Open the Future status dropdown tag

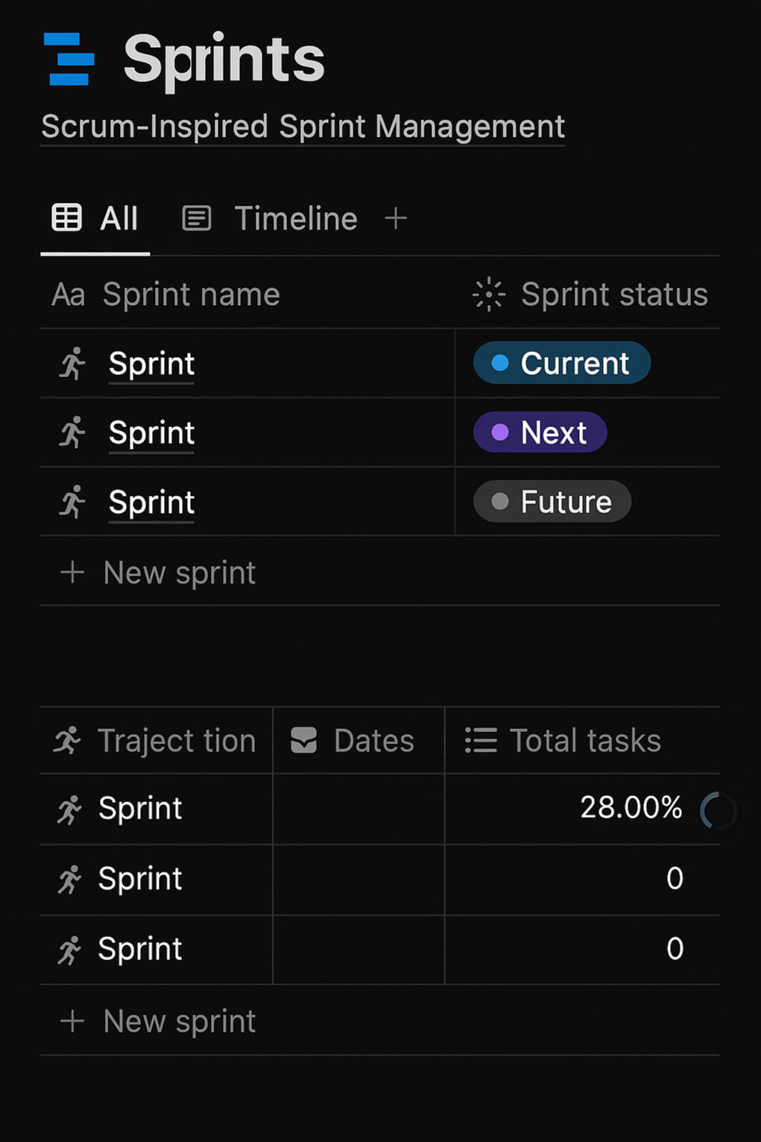552,502
